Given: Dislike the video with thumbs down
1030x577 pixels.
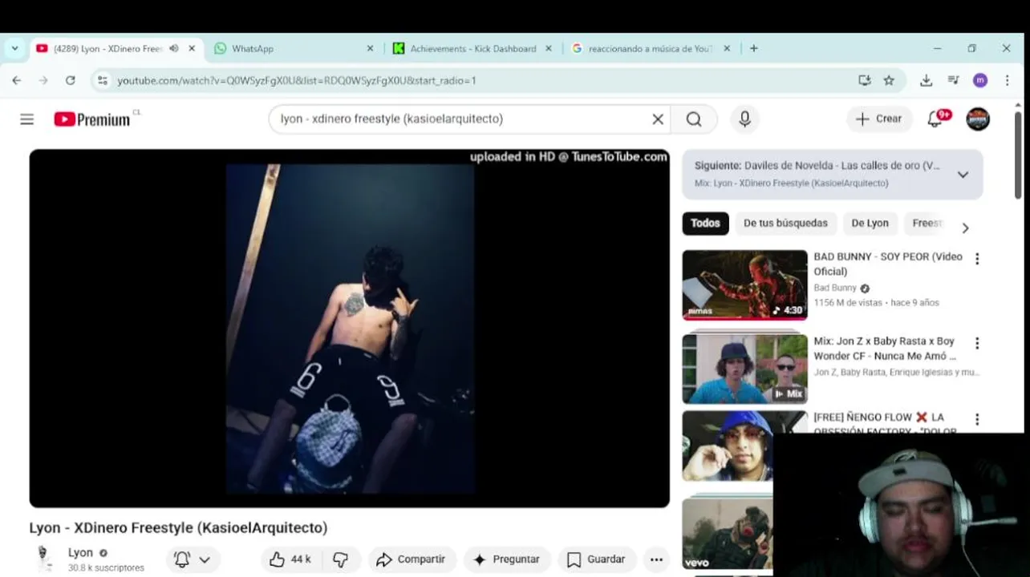Looking at the screenshot, I should click(340, 559).
